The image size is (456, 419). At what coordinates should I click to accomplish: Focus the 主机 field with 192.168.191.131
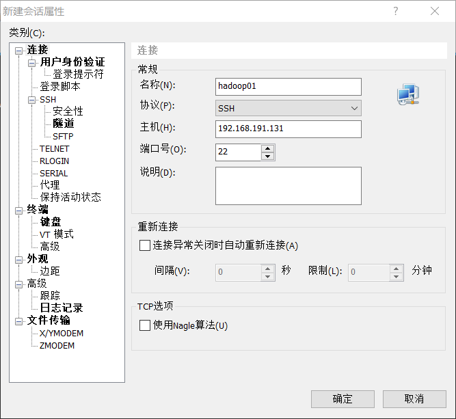289,129
